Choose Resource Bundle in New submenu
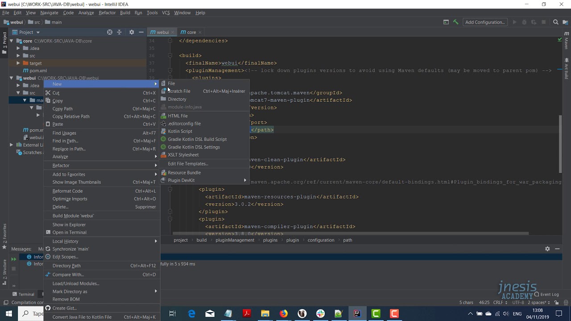The image size is (571, 321). tap(205, 173)
